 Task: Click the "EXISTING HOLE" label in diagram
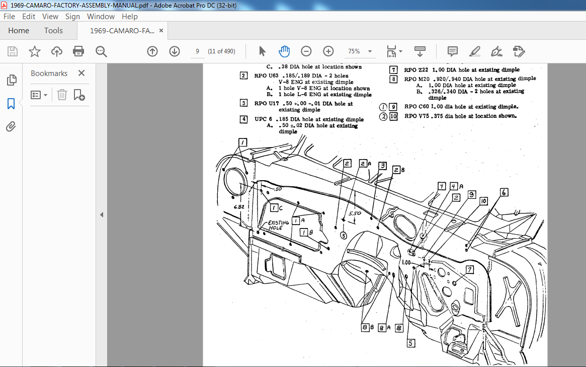click(x=278, y=225)
